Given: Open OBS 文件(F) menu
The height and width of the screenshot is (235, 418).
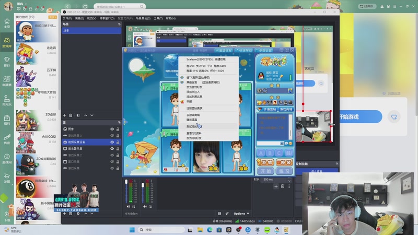Looking at the screenshot, I should (67, 18).
